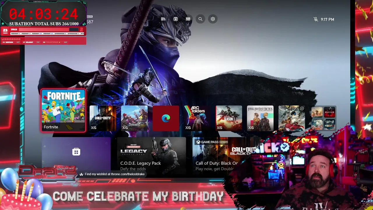
Task: Click the 9:17 PM clock
Action: pyautogui.click(x=328, y=19)
